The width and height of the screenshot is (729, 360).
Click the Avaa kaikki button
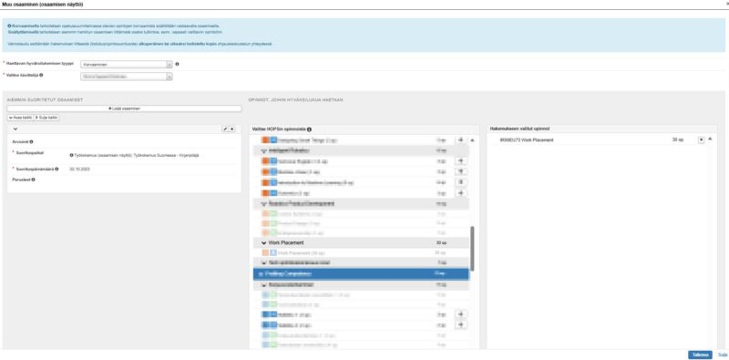click(20, 118)
